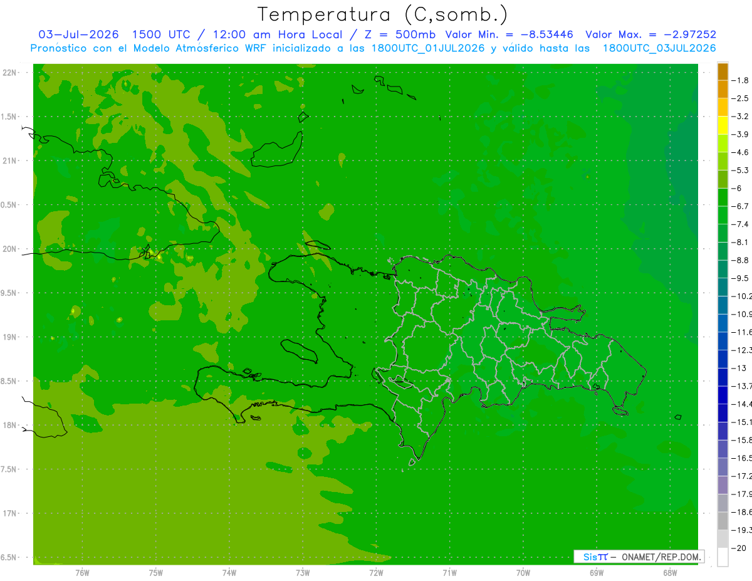Click the '-4.6' colorbar label
The image size is (752, 581).
tap(740, 152)
